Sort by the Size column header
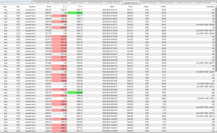 pos(18,7)
